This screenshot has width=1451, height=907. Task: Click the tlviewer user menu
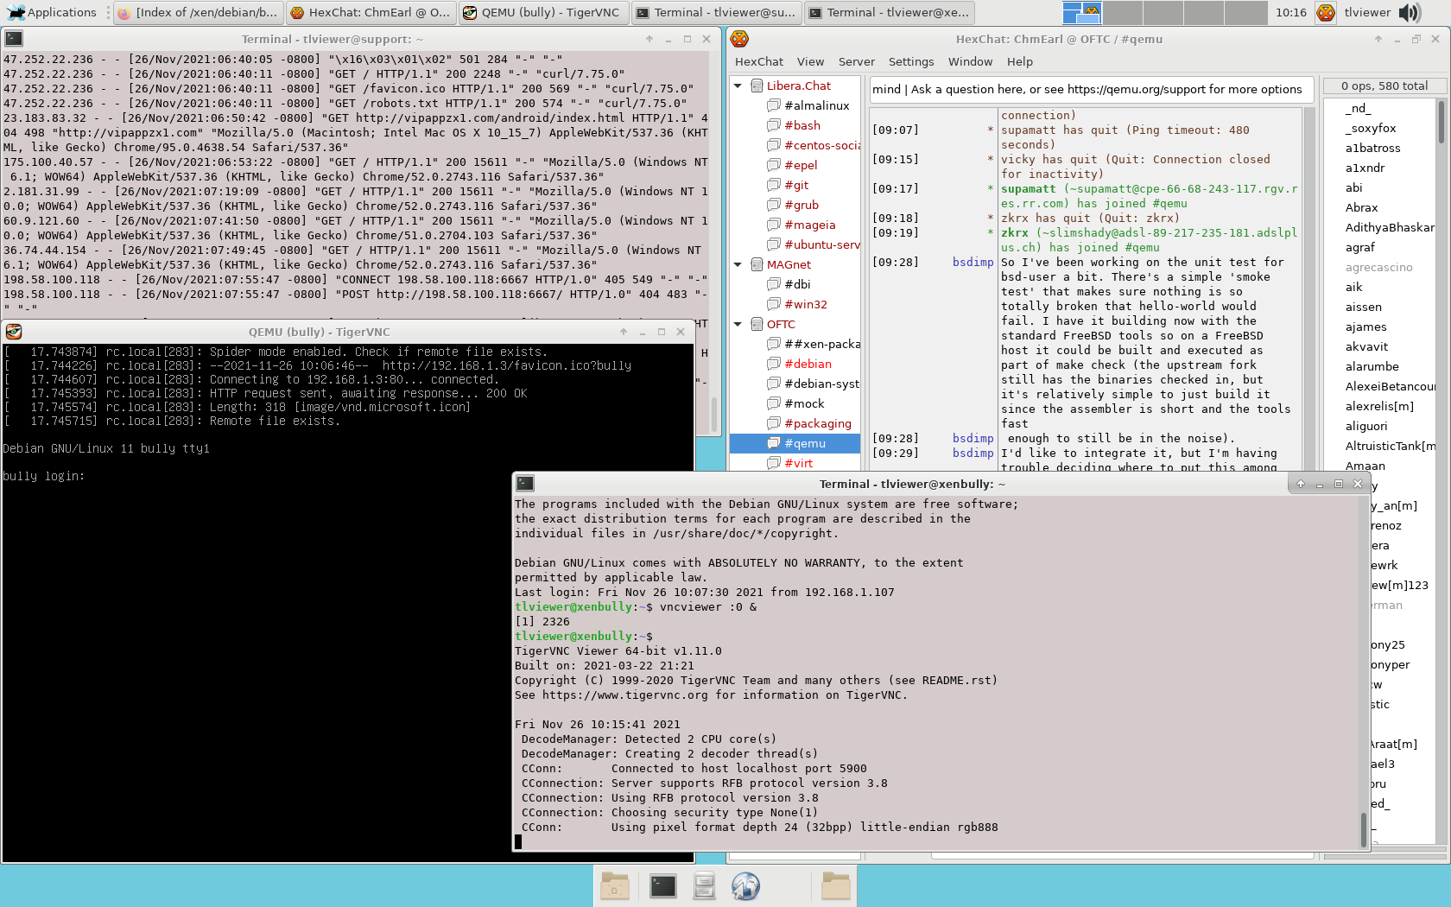pos(1367,12)
